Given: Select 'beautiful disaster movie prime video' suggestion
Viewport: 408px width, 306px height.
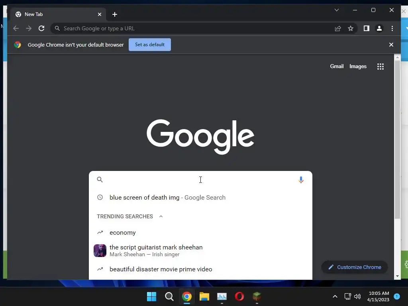Looking at the screenshot, I should pos(200,269).
